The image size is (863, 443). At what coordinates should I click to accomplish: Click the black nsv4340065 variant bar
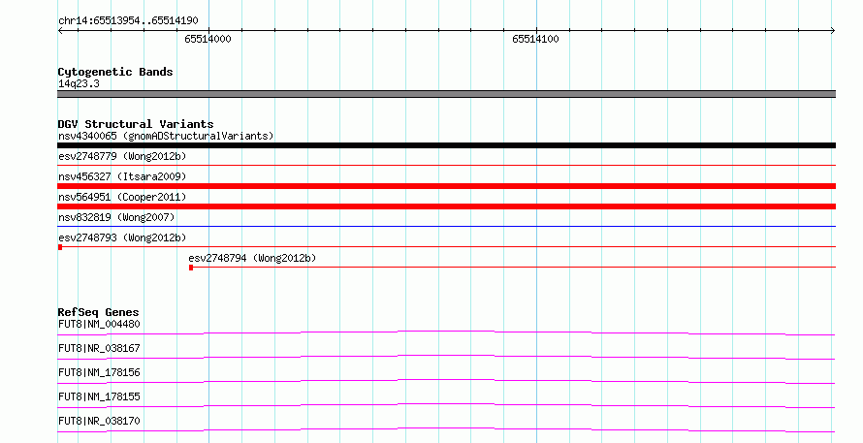(x=446, y=145)
